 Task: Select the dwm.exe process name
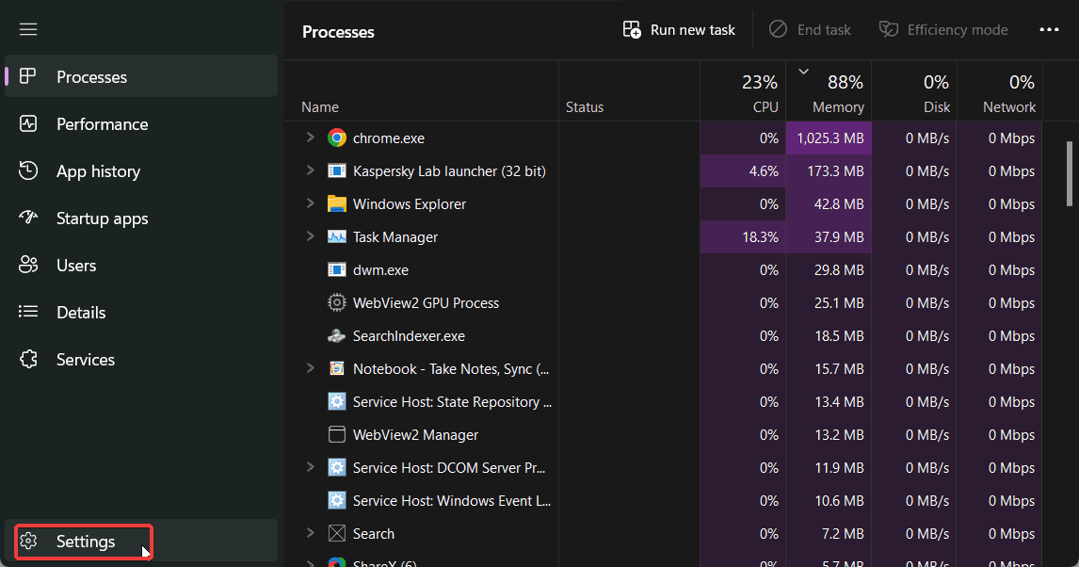(x=380, y=269)
